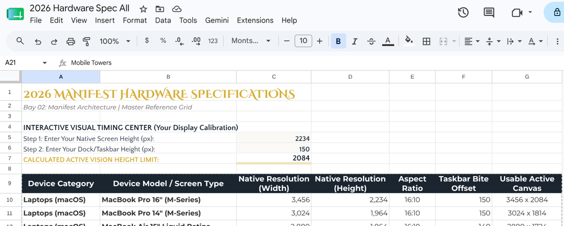Open more number formats 123
The image size is (564, 226).
pyautogui.click(x=213, y=41)
